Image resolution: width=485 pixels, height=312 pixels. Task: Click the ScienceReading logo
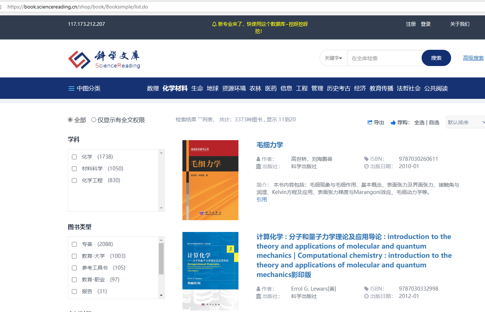point(104,60)
